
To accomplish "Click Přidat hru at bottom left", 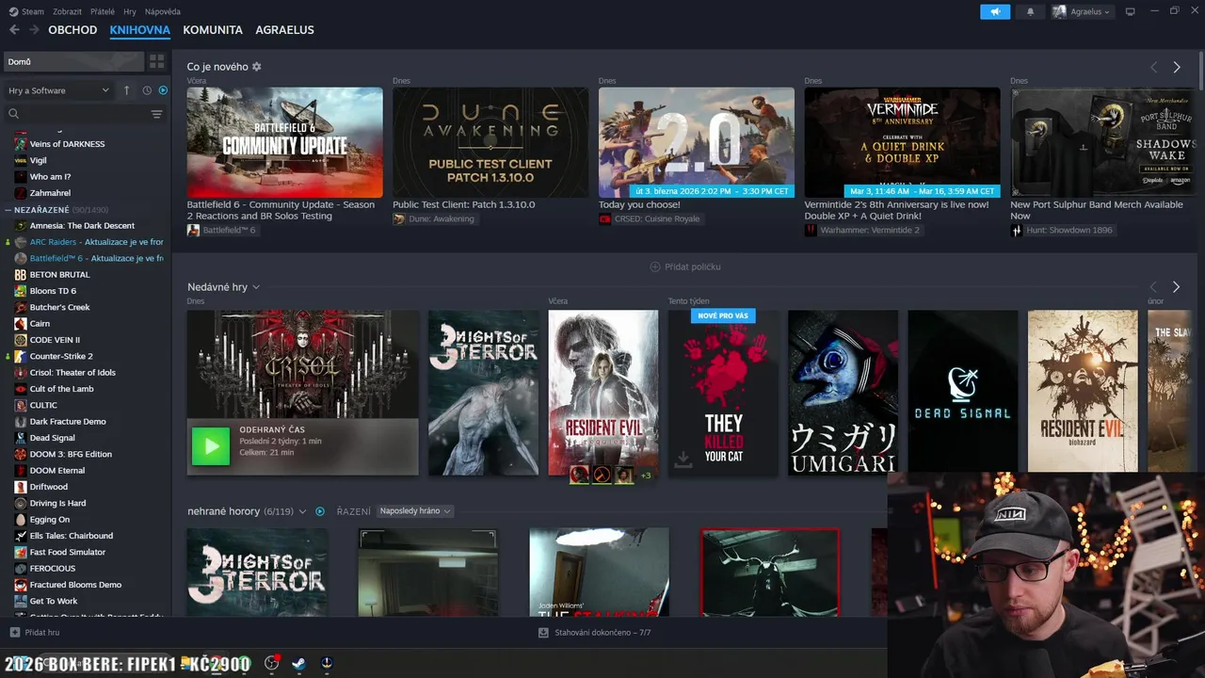I will tap(35, 633).
